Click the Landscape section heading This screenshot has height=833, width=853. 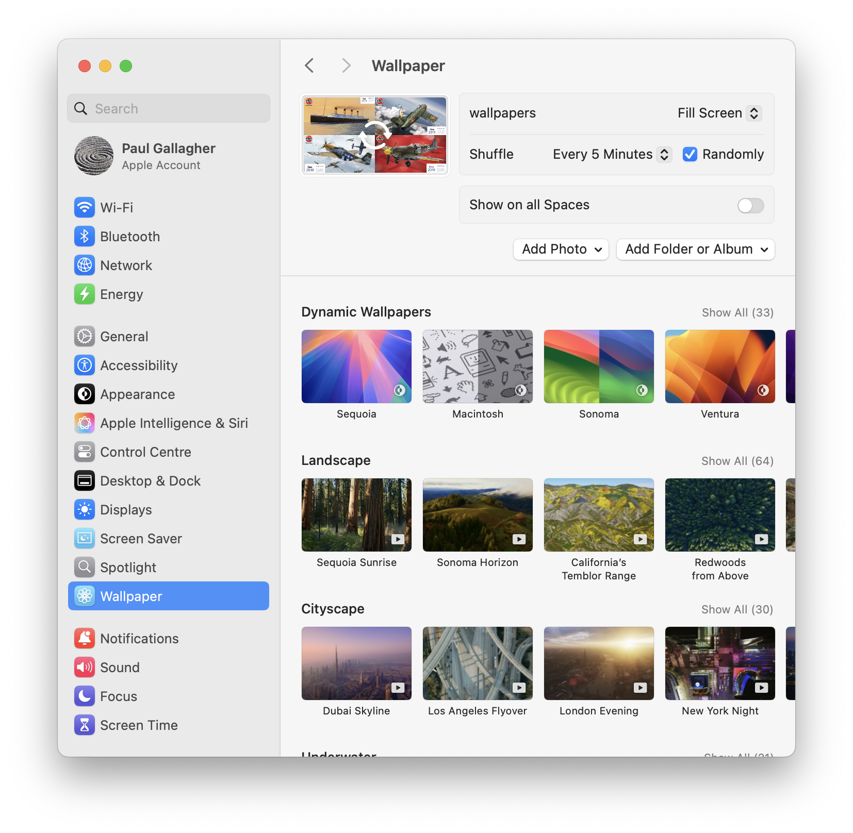tap(336, 460)
